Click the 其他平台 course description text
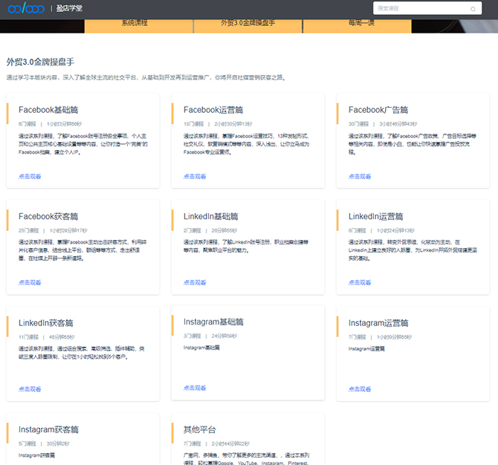The width and height of the screenshot is (498, 465). point(246,459)
